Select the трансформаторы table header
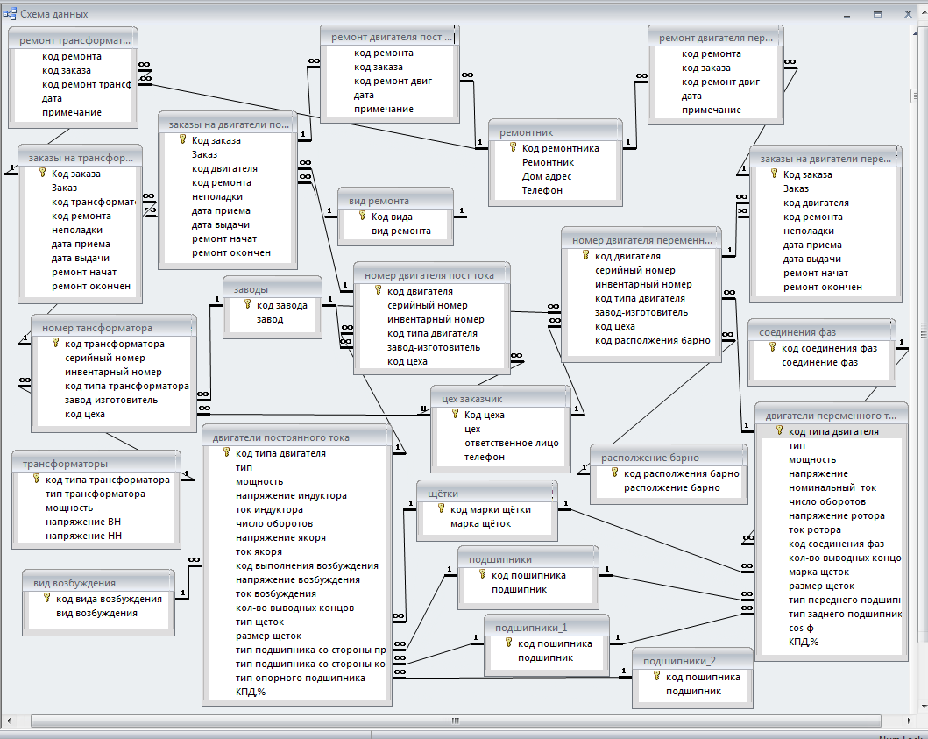 [x=96, y=464]
